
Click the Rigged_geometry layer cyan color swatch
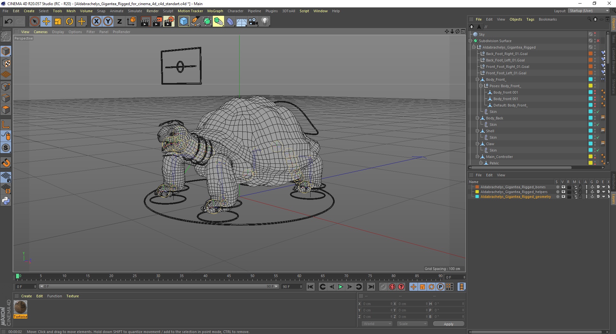point(477,197)
